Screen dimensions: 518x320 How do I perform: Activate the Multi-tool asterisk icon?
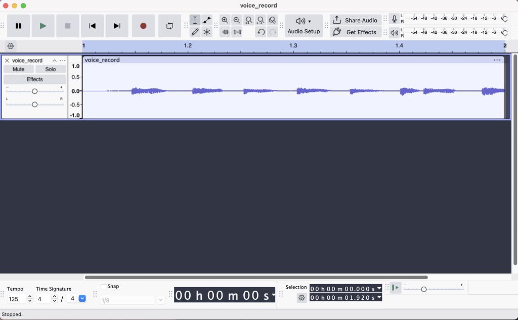coord(207,32)
